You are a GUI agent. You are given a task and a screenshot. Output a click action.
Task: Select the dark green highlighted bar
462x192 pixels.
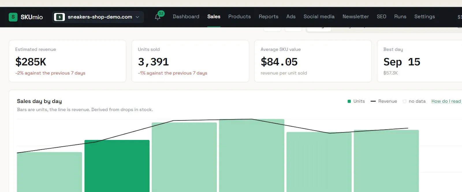[x=117, y=166]
